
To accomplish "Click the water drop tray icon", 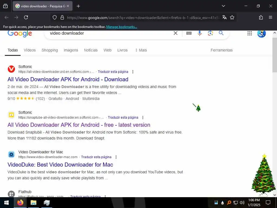I will pyautogui.click(x=222, y=203).
